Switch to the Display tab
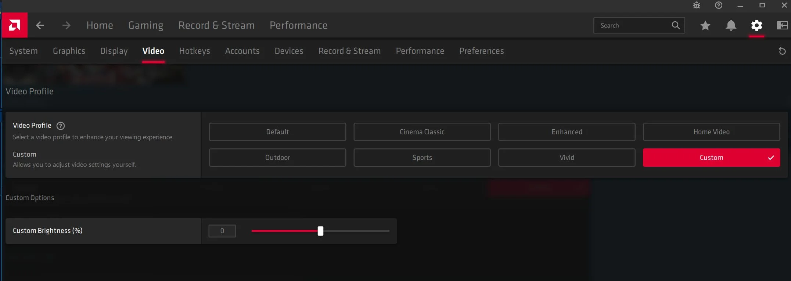Image resolution: width=791 pixels, height=281 pixels. click(114, 51)
